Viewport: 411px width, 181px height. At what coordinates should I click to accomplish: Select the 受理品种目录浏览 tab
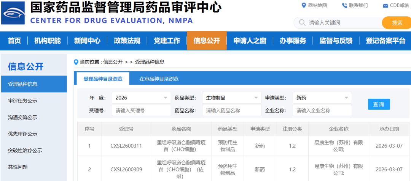pos(103,79)
